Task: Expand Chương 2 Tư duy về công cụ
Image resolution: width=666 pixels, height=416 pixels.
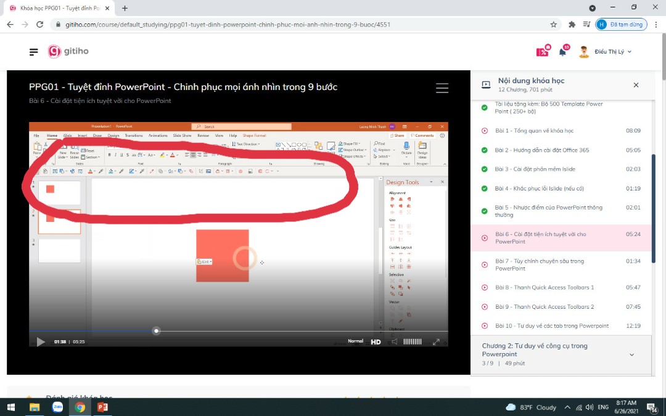Action: tap(562, 354)
